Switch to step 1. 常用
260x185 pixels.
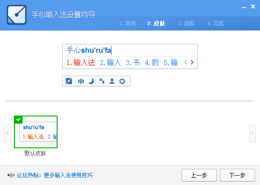coord(128,23)
